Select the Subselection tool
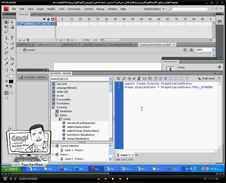The image size is (226, 183). tap(12, 22)
